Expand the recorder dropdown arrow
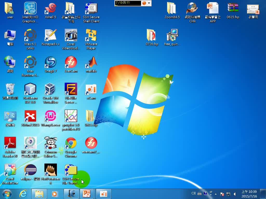The image size is (266, 199). tap(149, 3)
